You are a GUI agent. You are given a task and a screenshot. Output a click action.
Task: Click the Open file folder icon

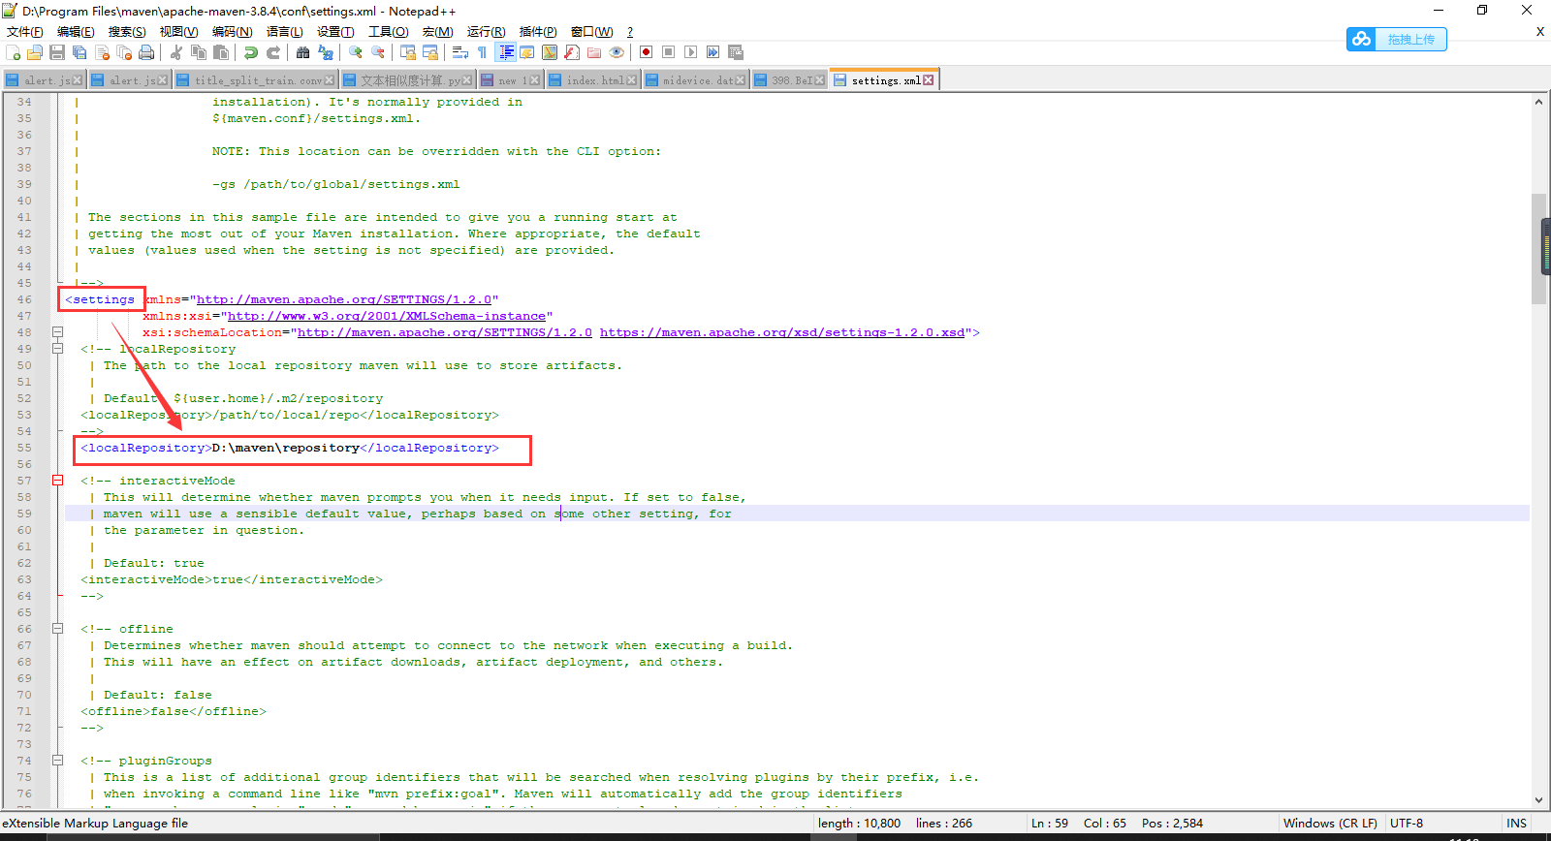35,52
